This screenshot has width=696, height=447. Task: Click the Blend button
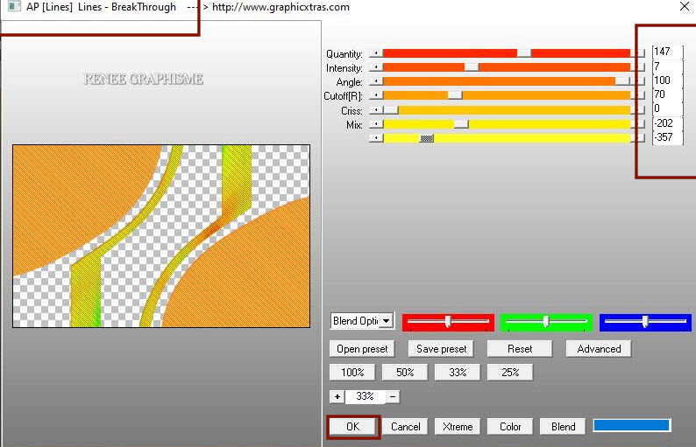(563, 426)
